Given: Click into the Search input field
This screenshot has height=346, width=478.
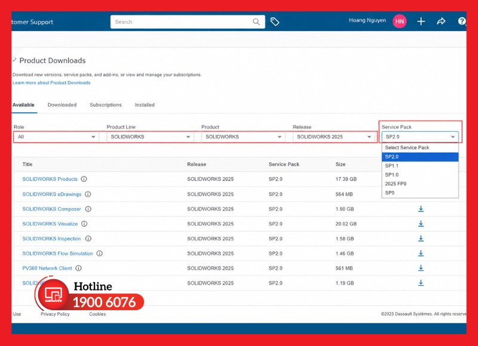Looking at the screenshot, I should [x=182, y=22].
